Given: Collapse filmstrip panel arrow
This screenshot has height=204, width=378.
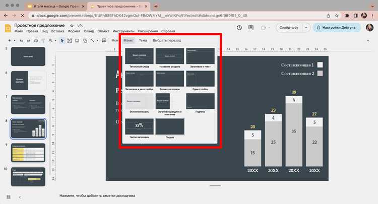Looking at the screenshot, I should tap(20, 197).
